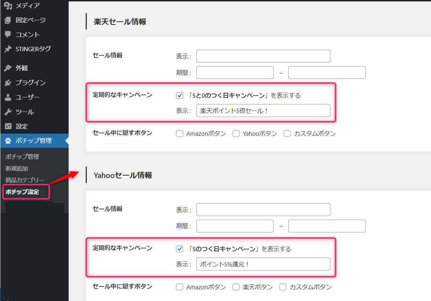The height and width of the screenshot is (301, 431).
Task: Toggle 5のつく日キャンペーン checkbox
Action: [180, 249]
